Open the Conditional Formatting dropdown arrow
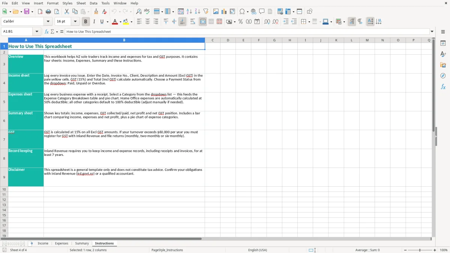 click(344, 22)
